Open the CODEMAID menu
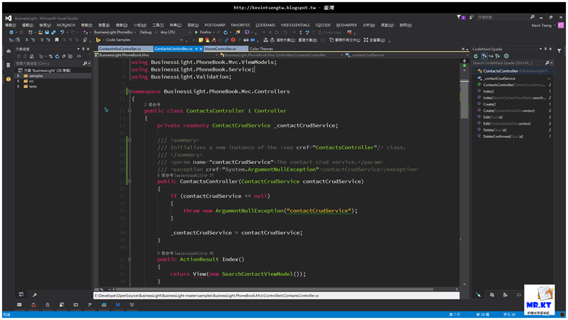568x320 pixels. tap(265, 25)
